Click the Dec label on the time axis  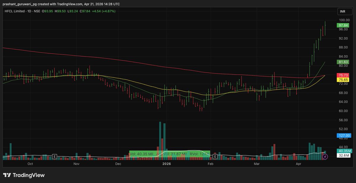[118, 163]
